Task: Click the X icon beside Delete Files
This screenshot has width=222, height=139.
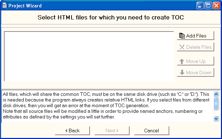Action: [x=182, y=47]
